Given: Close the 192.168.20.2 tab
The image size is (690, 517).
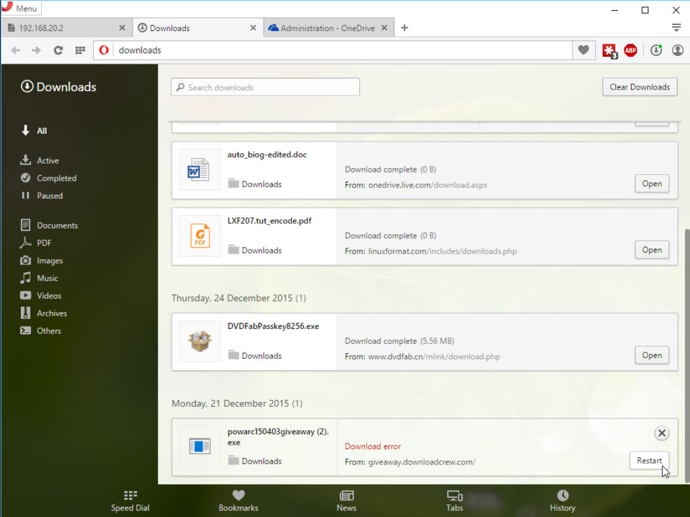Looking at the screenshot, I should (122, 27).
